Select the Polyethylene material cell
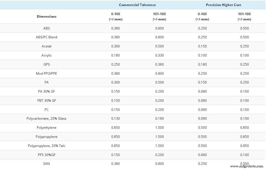Image resolution: width=266 pixels, height=169 pixels. pyautogui.click(x=47, y=128)
